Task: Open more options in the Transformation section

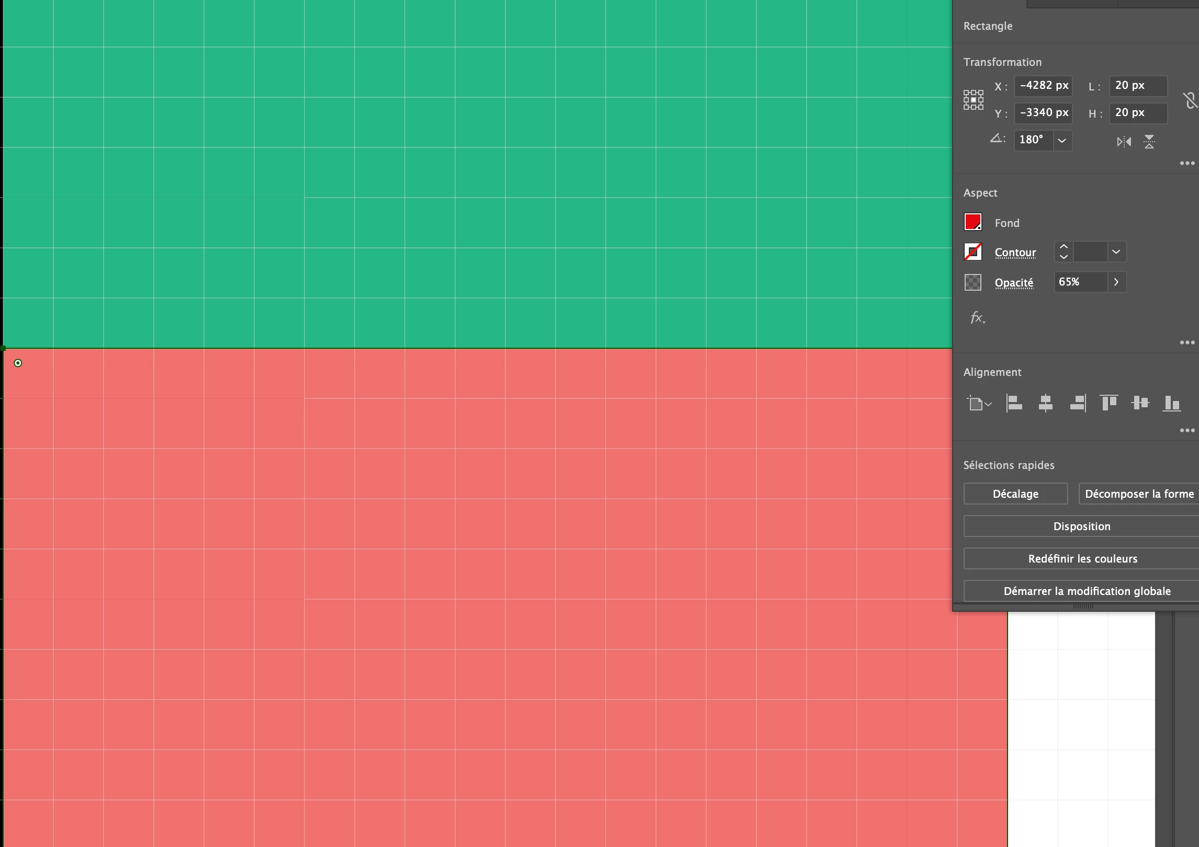Action: [x=1187, y=163]
